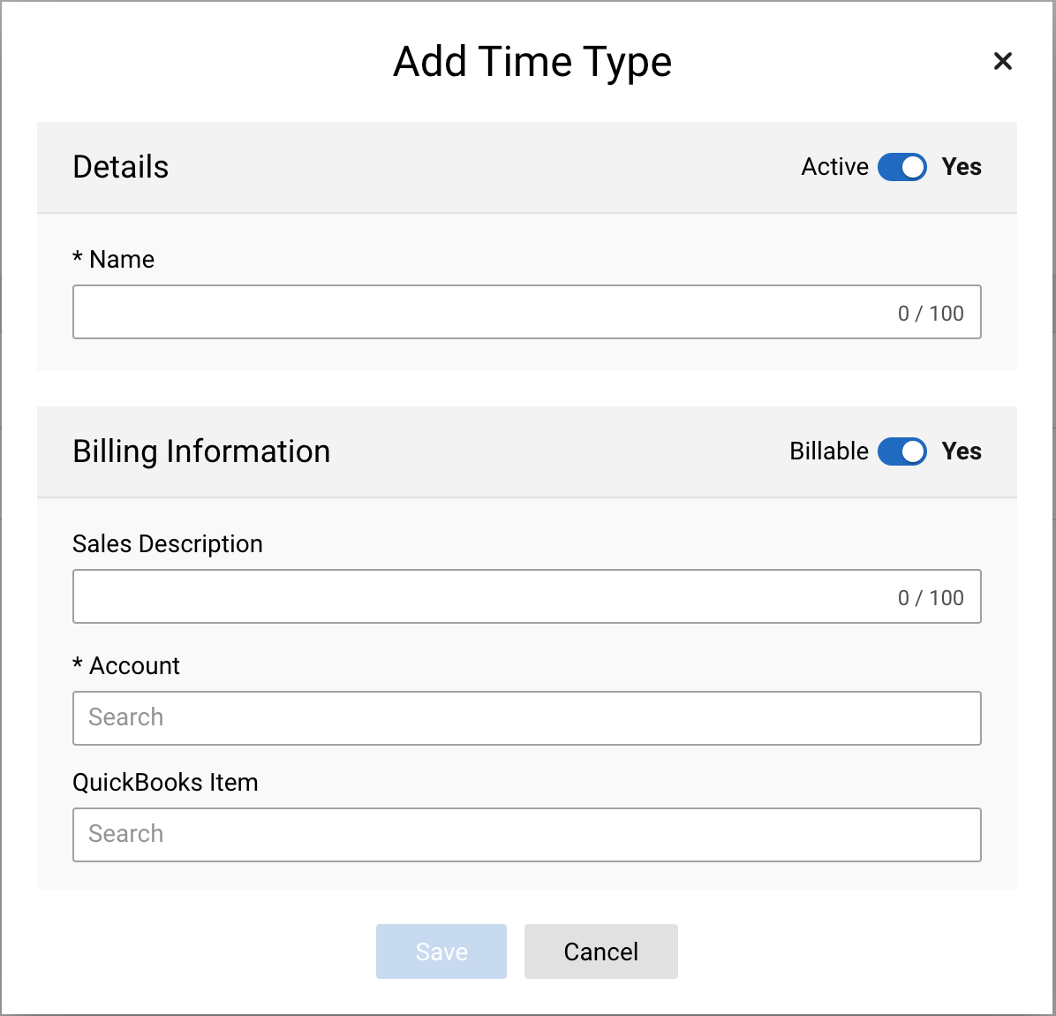Click the 'Active' toggle label
Image resolution: width=1056 pixels, height=1016 pixels.
[x=834, y=167]
